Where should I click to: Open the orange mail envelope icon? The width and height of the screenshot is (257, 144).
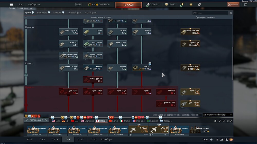pyautogui.click(x=231, y=140)
